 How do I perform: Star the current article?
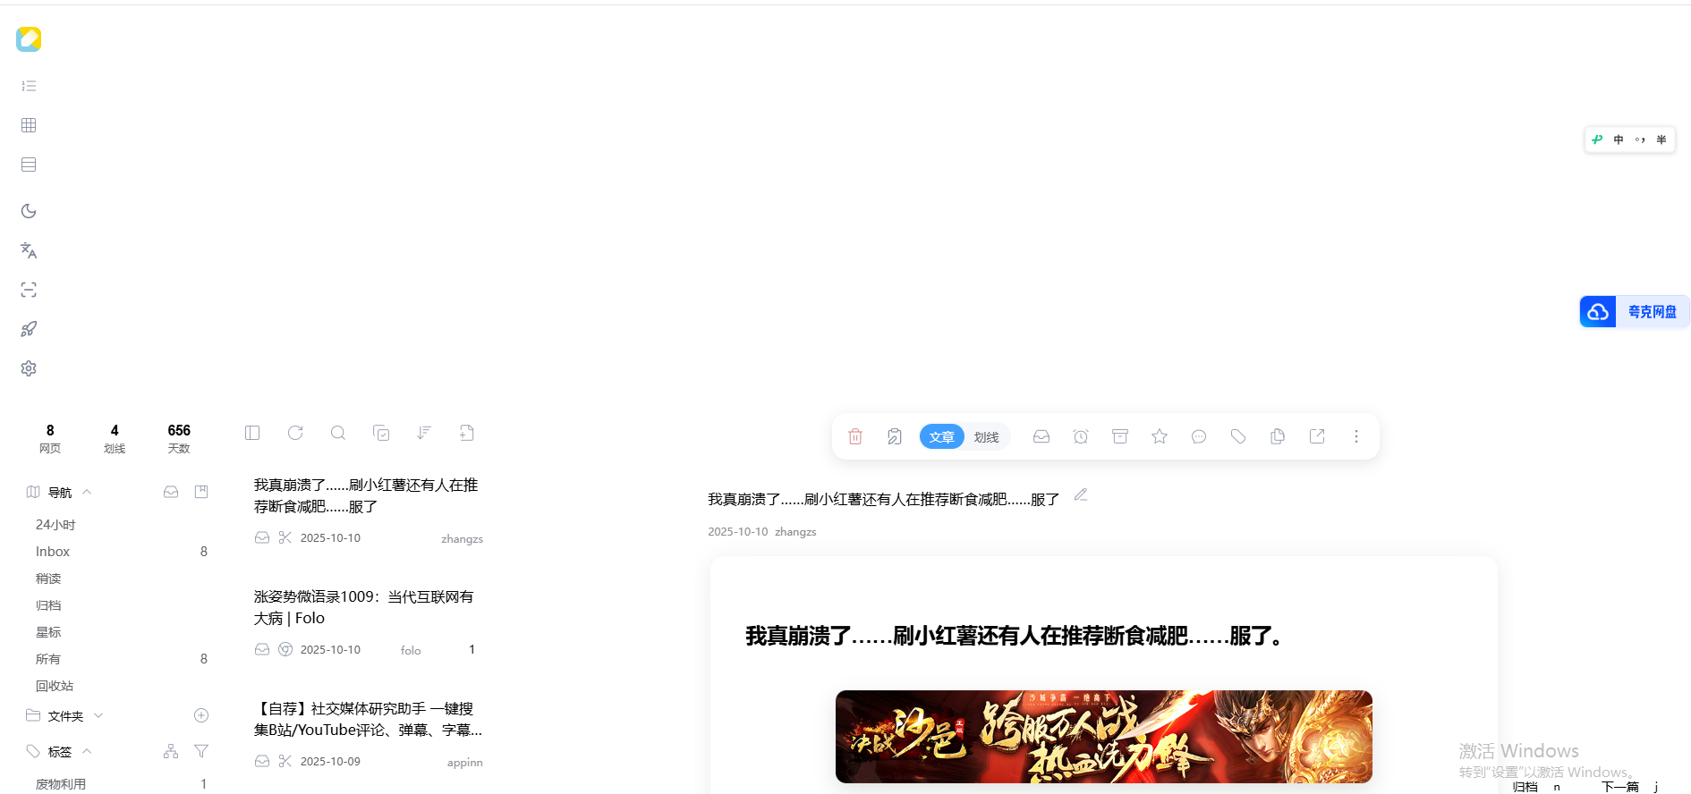[1160, 436]
